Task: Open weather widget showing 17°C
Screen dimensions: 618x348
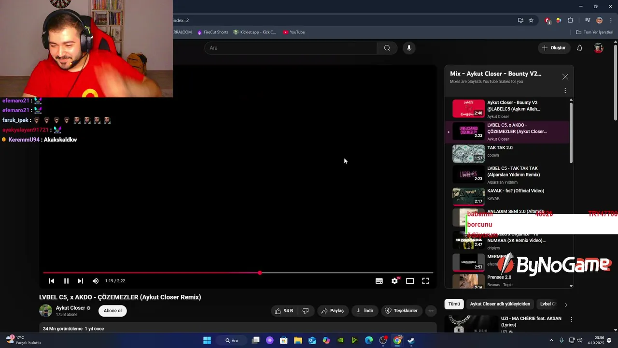Action: click(23, 340)
